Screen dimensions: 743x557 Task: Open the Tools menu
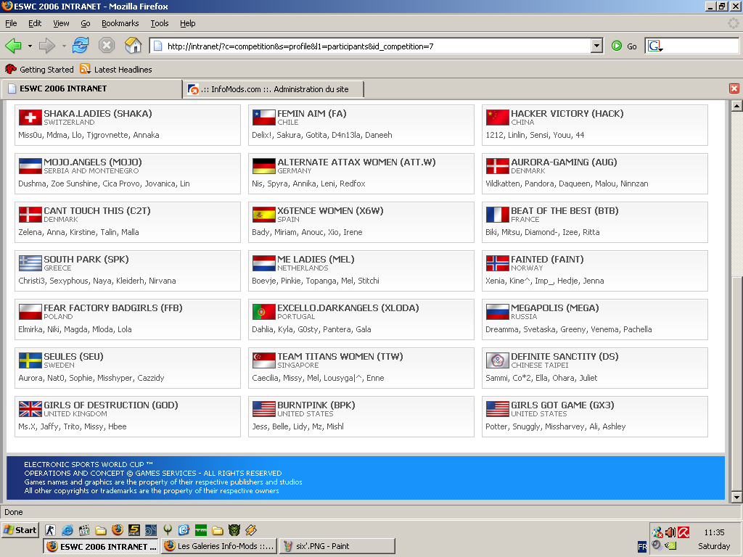pos(160,23)
